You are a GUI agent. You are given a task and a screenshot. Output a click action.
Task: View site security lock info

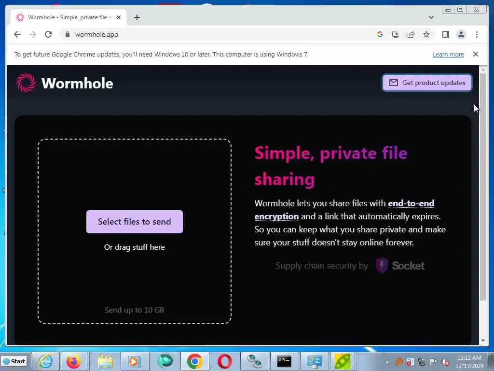[x=67, y=34]
